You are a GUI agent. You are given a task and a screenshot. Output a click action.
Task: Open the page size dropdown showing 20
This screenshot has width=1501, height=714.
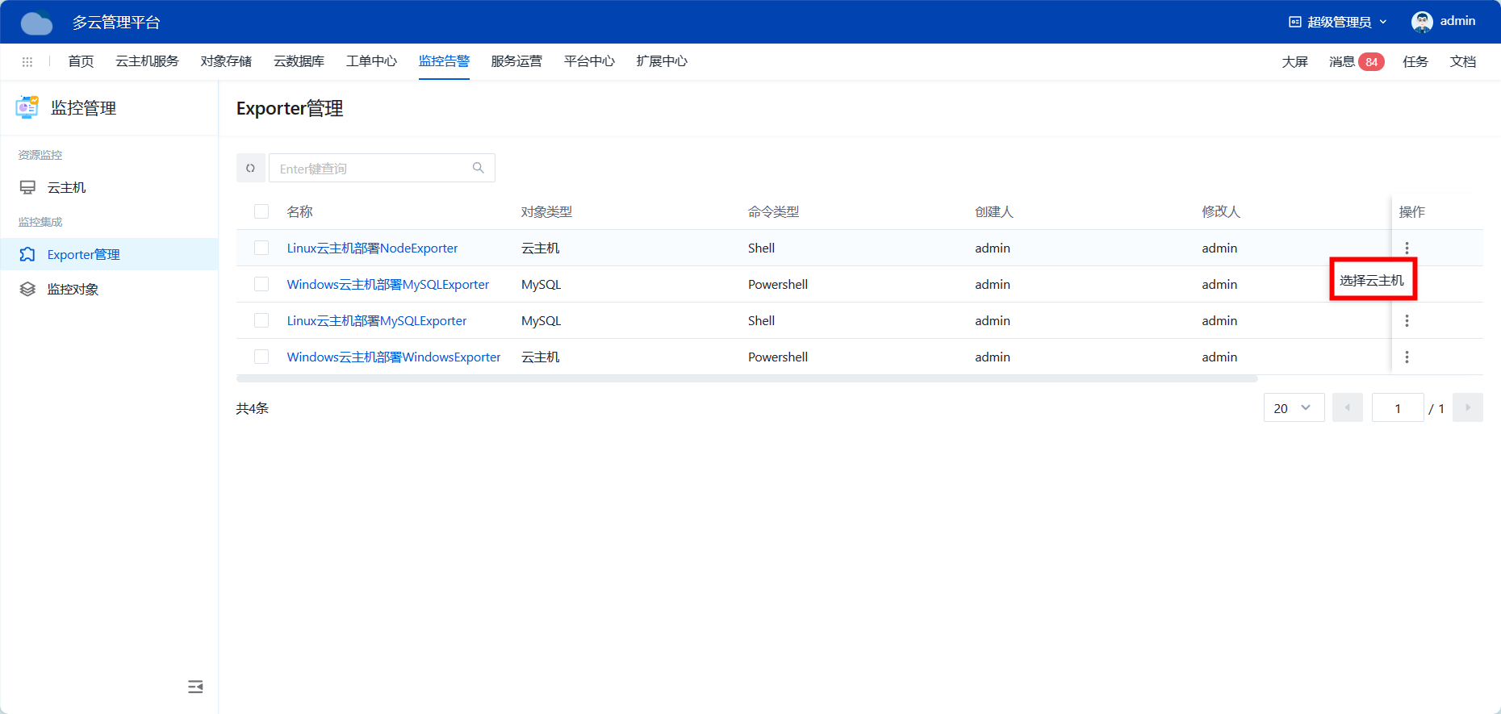click(1294, 407)
